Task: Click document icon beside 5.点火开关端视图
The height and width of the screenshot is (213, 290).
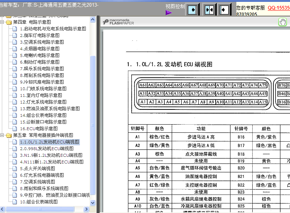Action: pos(15,169)
